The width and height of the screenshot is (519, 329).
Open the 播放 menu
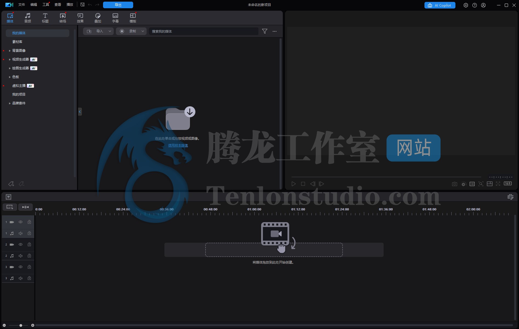[70, 5]
